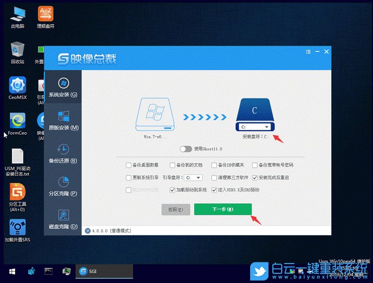Open the command prompt taskbar icon
This screenshot has width=373, height=283.
click(49, 271)
